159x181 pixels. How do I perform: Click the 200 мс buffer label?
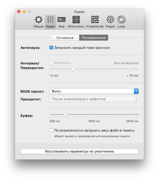55,121
